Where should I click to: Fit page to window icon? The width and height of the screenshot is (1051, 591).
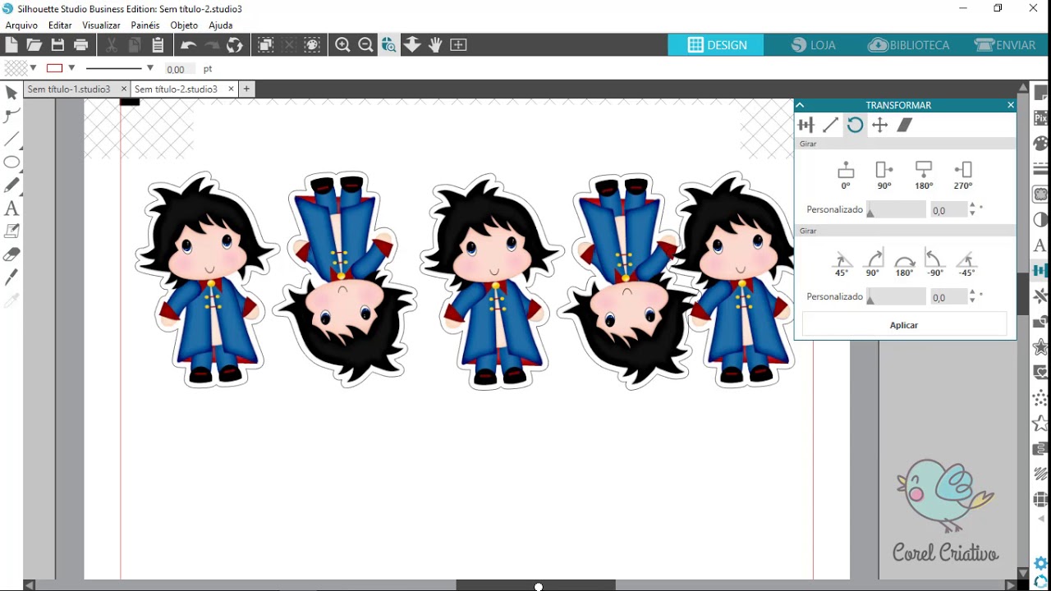tap(458, 45)
